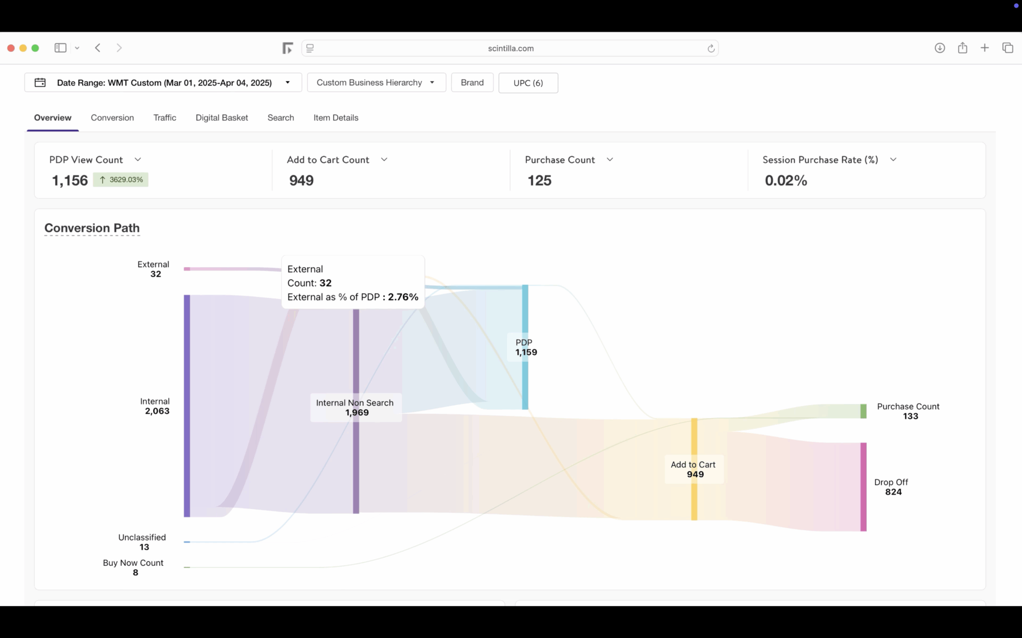
Task: Open the Safari downloads icon
Action: 940,48
